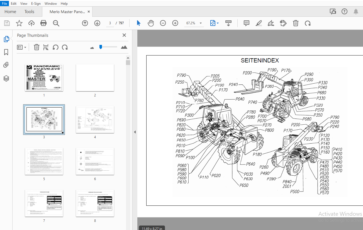363x230 pixels.
Task: Insert page break icon in the thumbnails panel
Action: [x=46, y=47]
